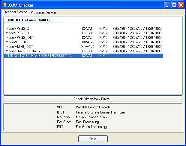The height and width of the screenshot is (146, 186).
Task: Click resolutions cell in ModeWMV9_IDCT row
Action: click(x=137, y=47)
